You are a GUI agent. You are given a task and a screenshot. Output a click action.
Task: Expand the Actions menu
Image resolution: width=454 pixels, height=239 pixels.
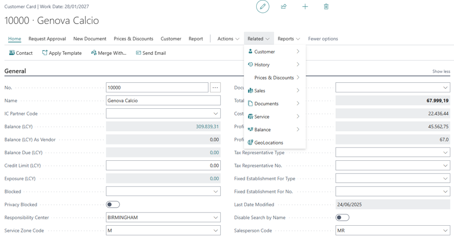(228, 39)
